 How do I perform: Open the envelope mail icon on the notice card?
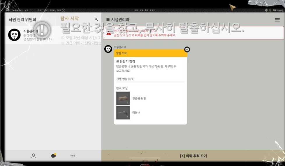[x=187, y=49]
